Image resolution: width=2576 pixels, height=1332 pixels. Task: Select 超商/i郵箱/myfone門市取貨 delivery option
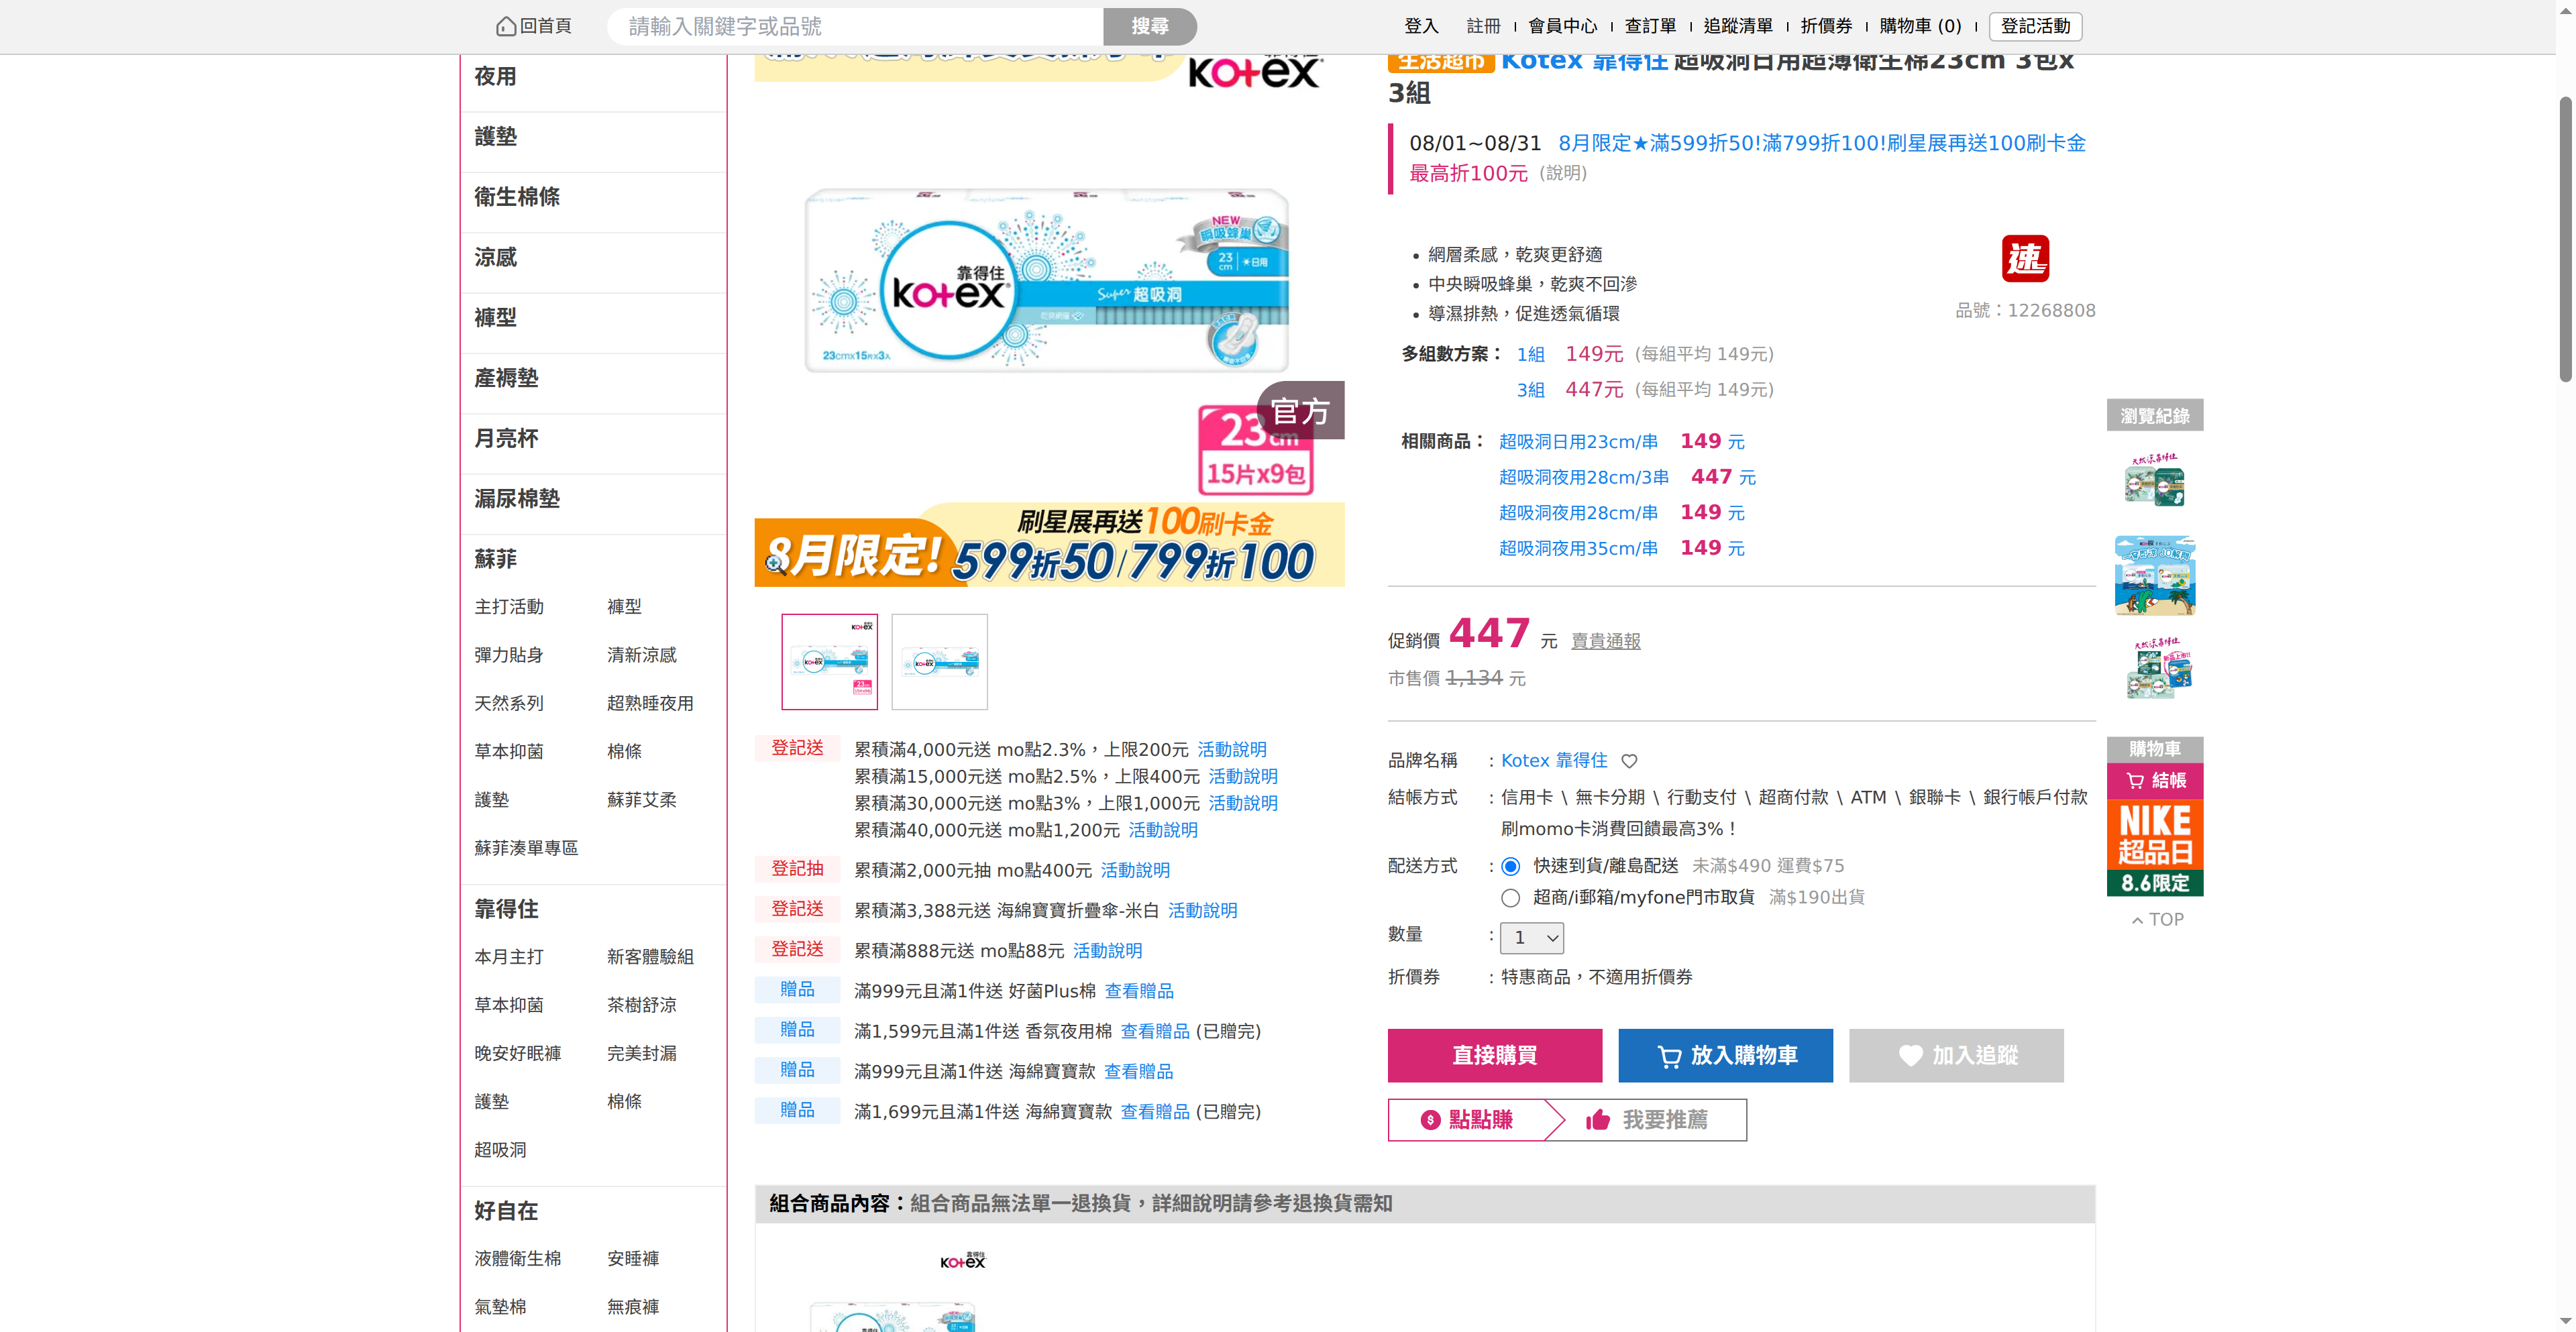click(1510, 898)
